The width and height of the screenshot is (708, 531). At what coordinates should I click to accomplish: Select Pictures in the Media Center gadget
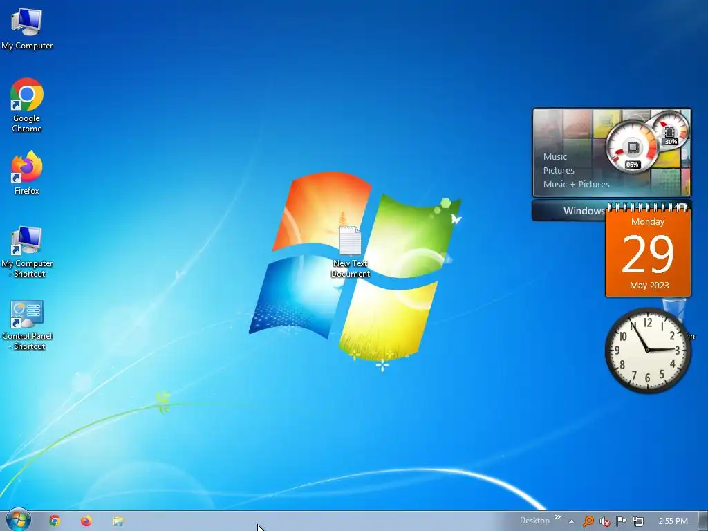(x=559, y=170)
